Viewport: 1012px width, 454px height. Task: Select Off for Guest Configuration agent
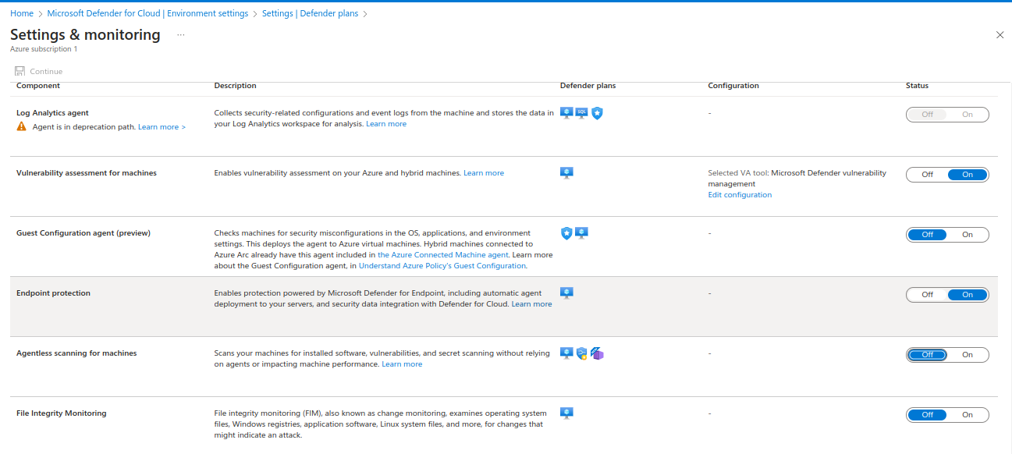[927, 235]
